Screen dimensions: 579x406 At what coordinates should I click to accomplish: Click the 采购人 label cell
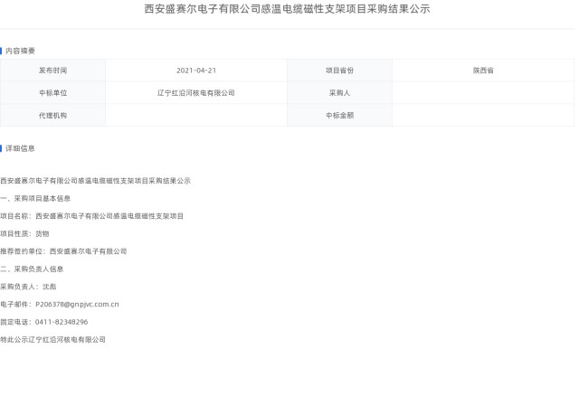[x=339, y=92]
